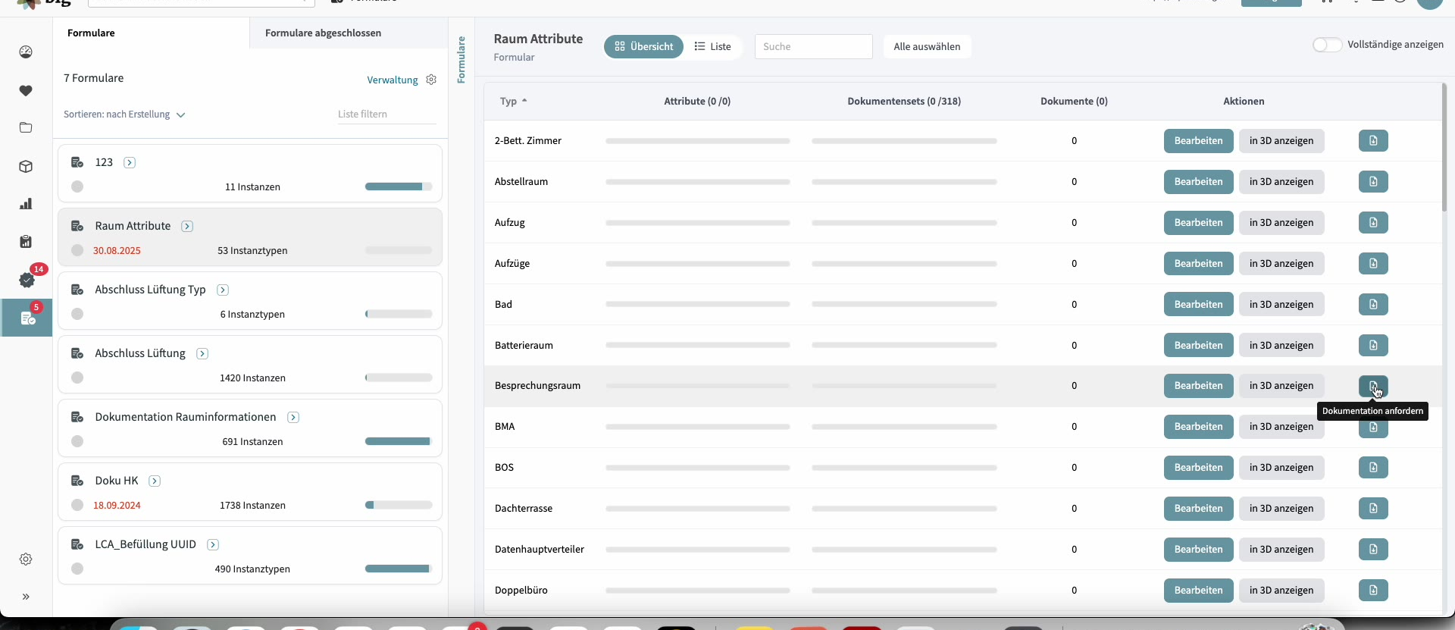Click document icon in Aufzug row
Screen dimensions: 1455x630
click(1373, 223)
